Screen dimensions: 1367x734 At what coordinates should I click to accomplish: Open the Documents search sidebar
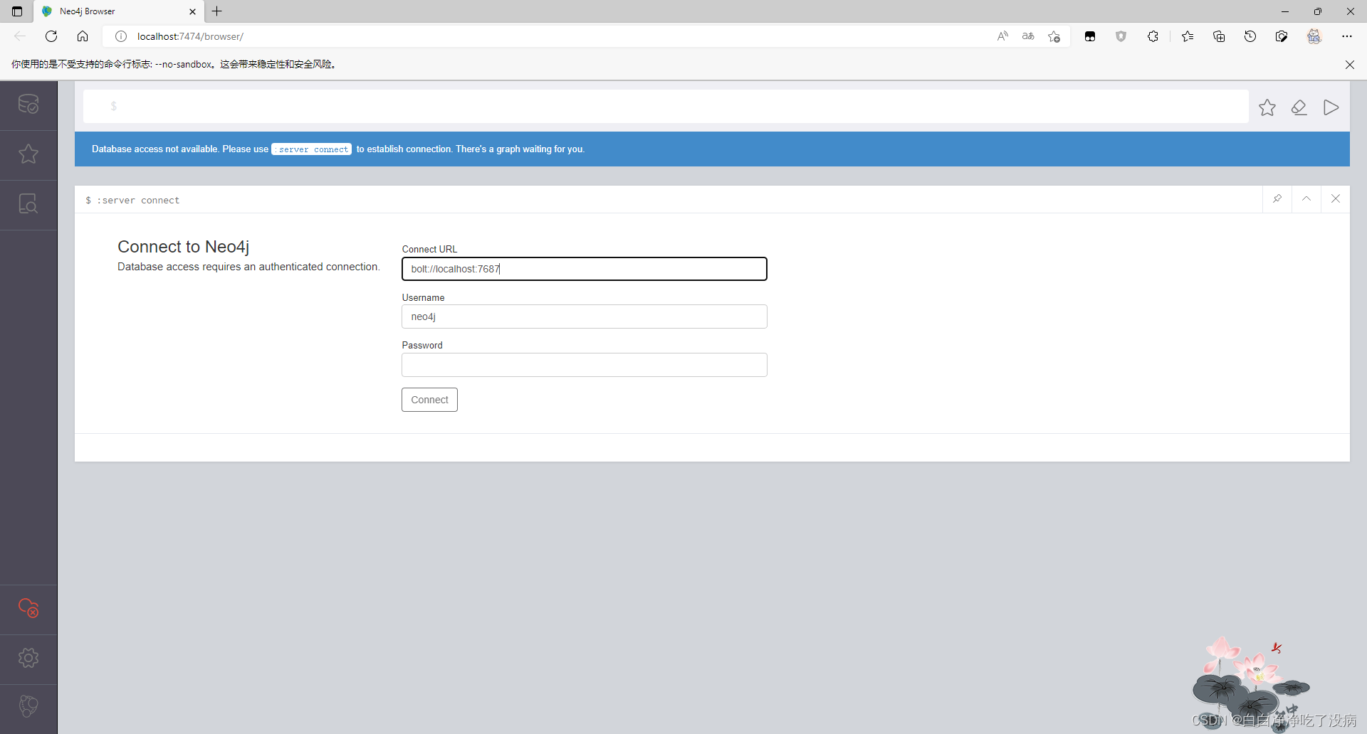tap(28, 204)
